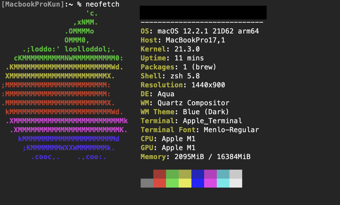Click the 'OS' label
The width and height of the screenshot is (340, 205).
click(x=145, y=31)
